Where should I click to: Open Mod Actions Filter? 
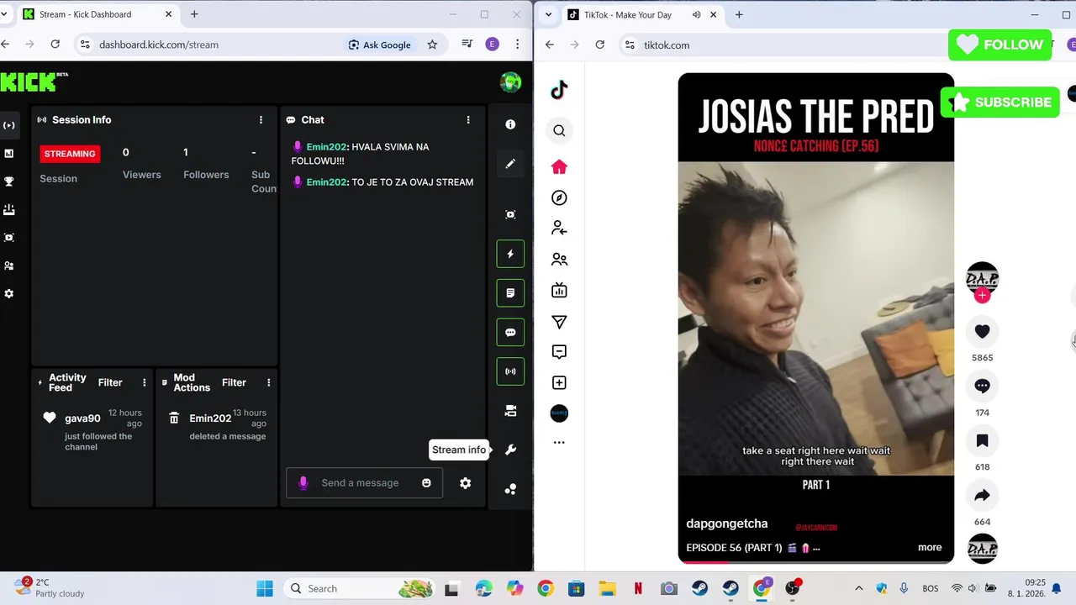234,382
